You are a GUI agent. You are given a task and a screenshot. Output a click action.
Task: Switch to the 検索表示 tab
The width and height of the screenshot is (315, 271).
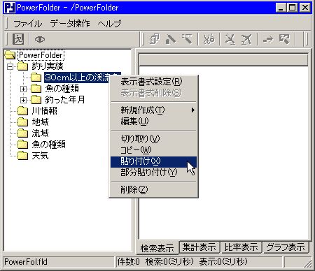click(157, 248)
